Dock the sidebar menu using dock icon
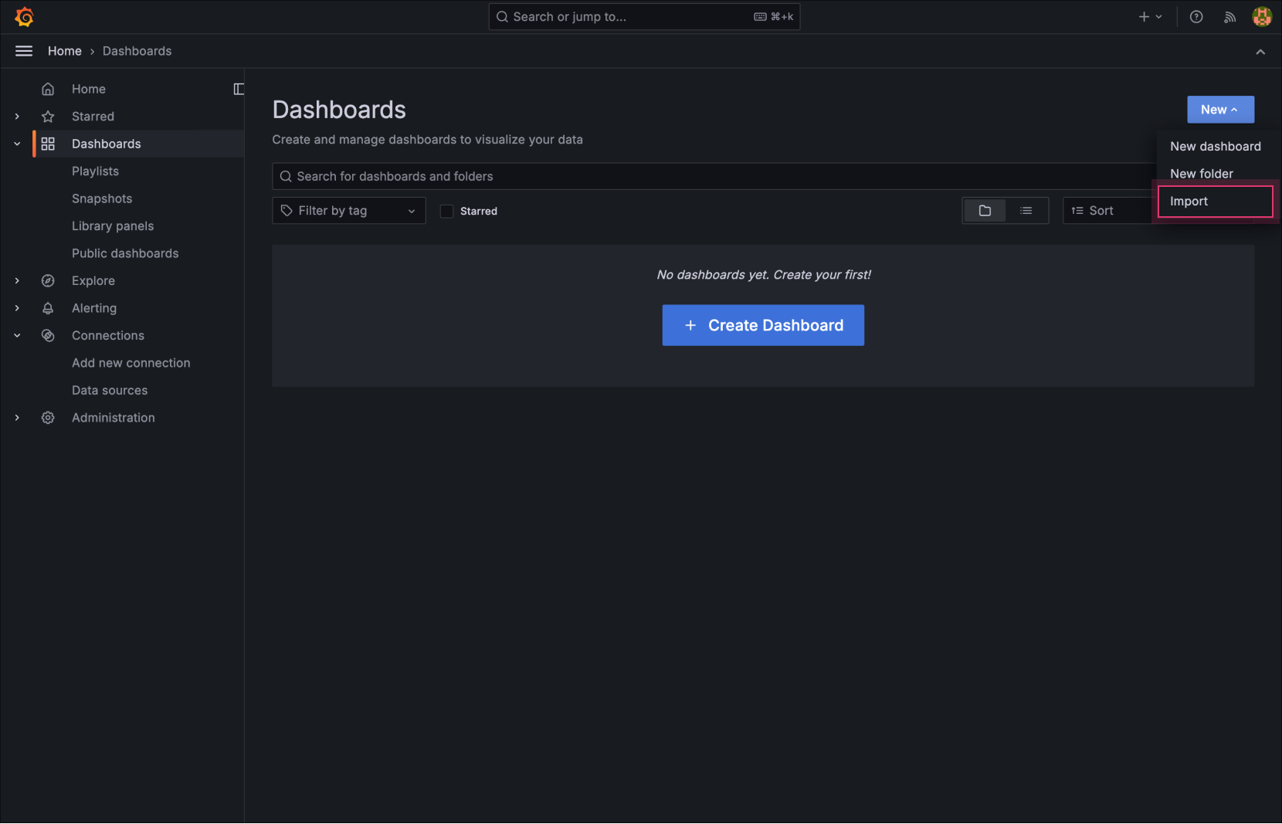The width and height of the screenshot is (1282, 824). tap(239, 89)
